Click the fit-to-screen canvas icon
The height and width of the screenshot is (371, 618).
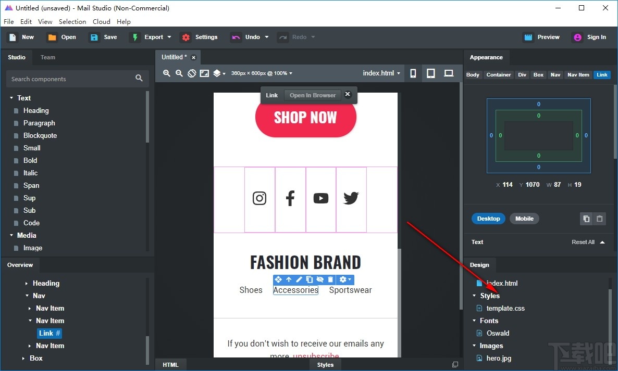204,73
